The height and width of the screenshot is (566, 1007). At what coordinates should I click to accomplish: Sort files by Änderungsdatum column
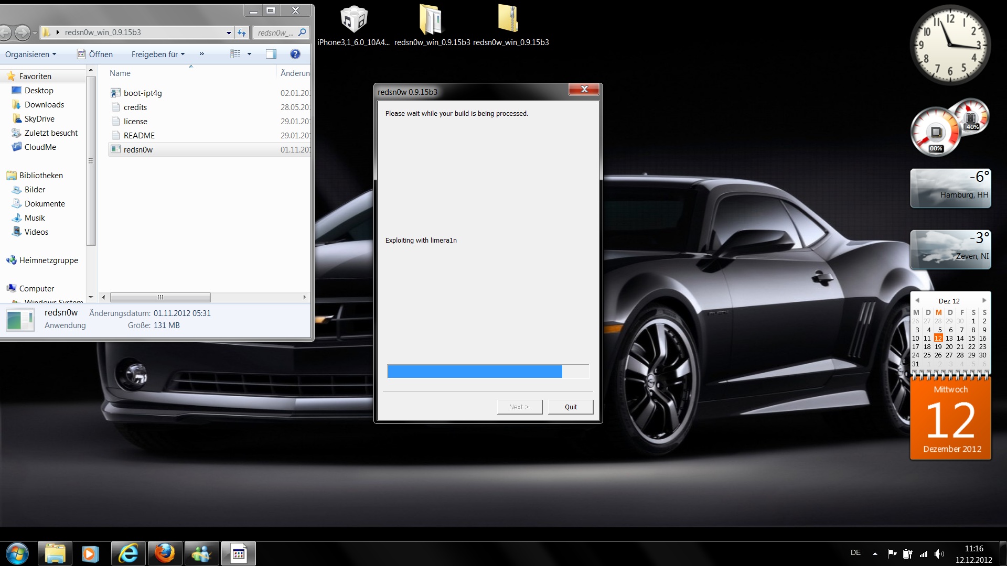click(x=294, y=73)
